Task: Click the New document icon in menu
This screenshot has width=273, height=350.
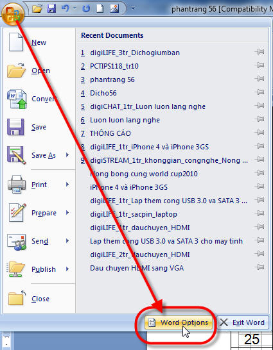Action: tap(15, 42)
